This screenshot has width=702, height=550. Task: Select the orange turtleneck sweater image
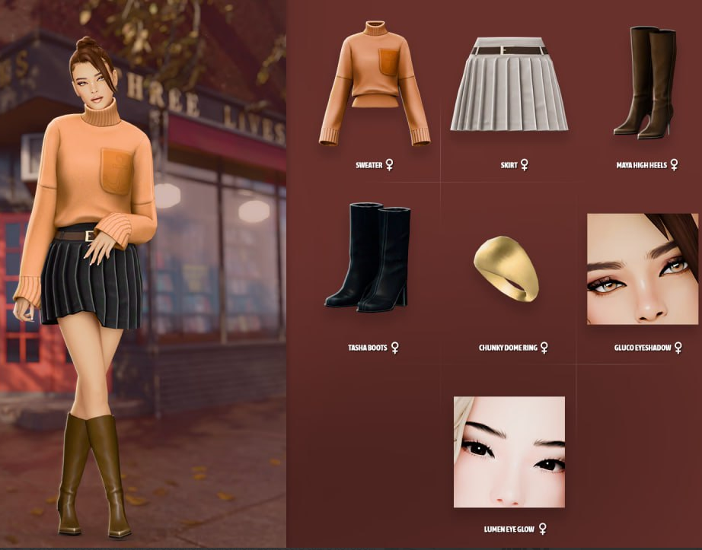click(x=374, y=84)
